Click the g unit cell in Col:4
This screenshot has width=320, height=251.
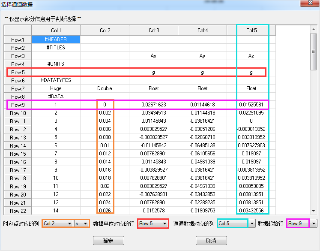[x=202, y=72]
